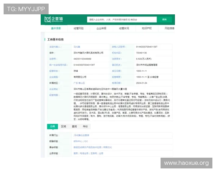The height and width of the screenshot is (172, 216).
Task: Open the 经营风险 tab
Action: coord(78,28)
